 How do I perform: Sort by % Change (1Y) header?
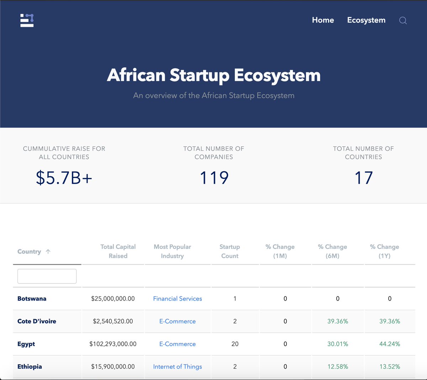tap(384, 251)
